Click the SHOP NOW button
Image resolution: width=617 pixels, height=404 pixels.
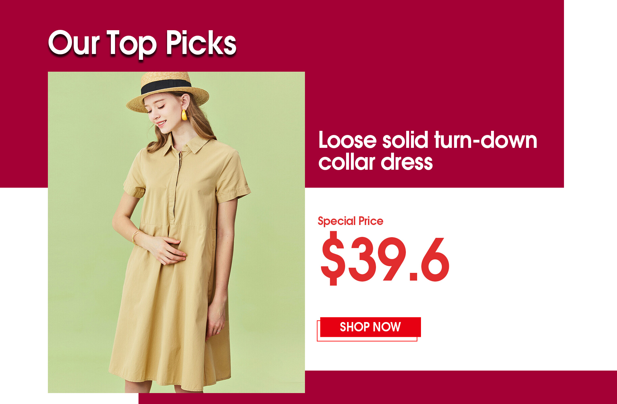pyautogui.click(x=370, y=327)
